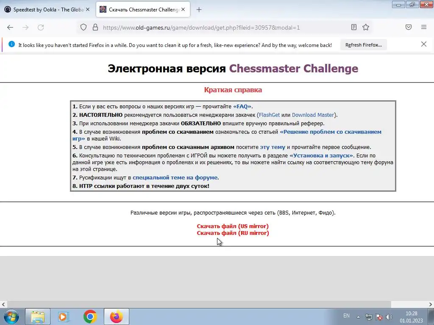Reload the page with the refresh icon
The height and width of the screenshot is (325, 434).
click(41, 28)
